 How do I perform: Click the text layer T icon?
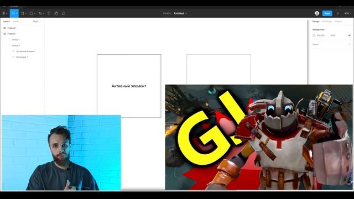[x=13, y=51]
